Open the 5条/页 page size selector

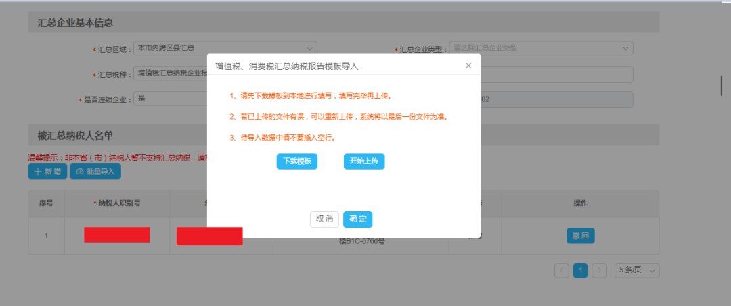(637, 271)
